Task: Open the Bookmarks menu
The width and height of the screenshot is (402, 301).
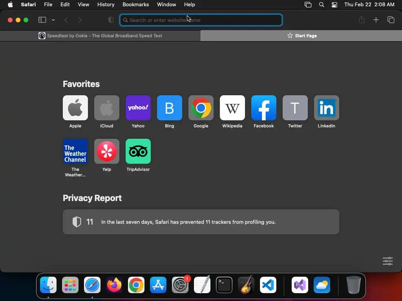Action: (x=135, y=5)
